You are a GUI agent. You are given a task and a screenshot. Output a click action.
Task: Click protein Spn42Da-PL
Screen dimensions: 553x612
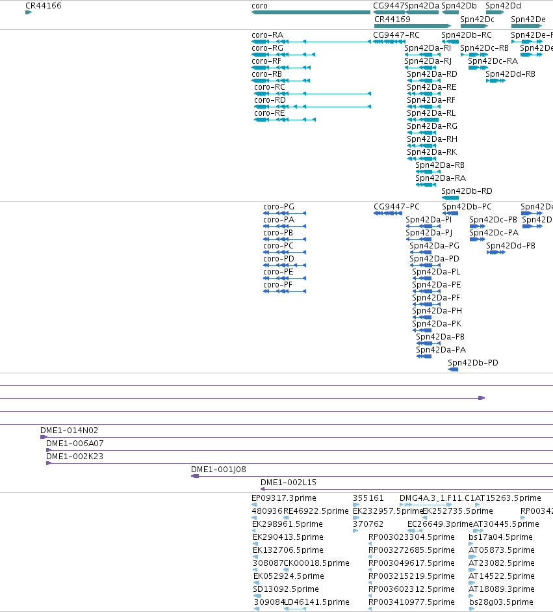click(436, 272)
